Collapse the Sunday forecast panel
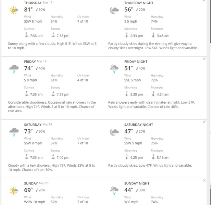The height and width of the screenshot is (205, 211). coord(204,181)
